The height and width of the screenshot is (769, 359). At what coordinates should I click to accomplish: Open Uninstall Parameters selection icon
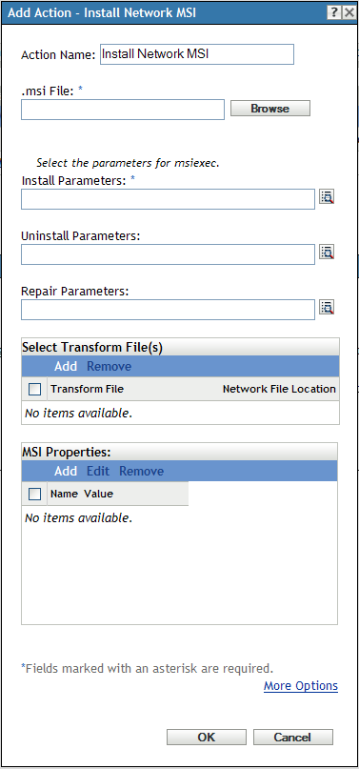[327, 253]
